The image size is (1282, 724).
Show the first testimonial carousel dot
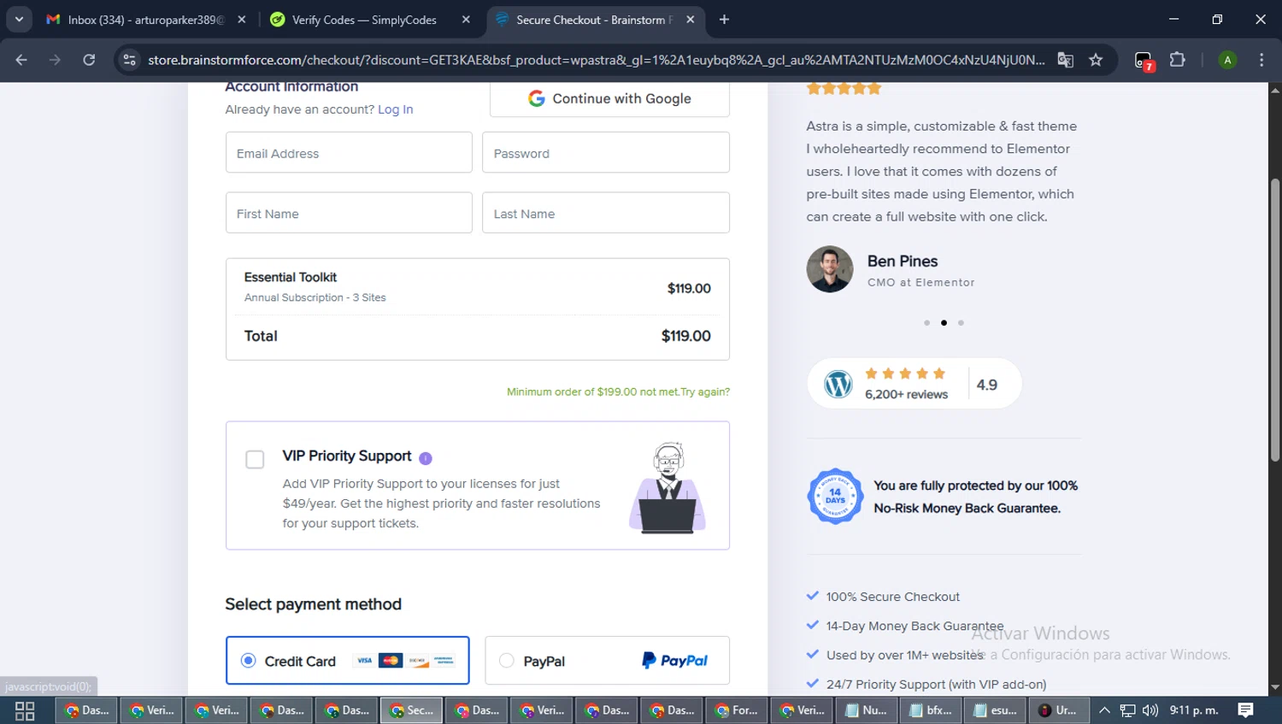926,322
